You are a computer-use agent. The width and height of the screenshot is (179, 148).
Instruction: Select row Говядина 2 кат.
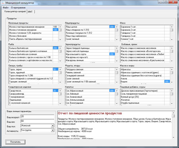(x=145, y=36)
